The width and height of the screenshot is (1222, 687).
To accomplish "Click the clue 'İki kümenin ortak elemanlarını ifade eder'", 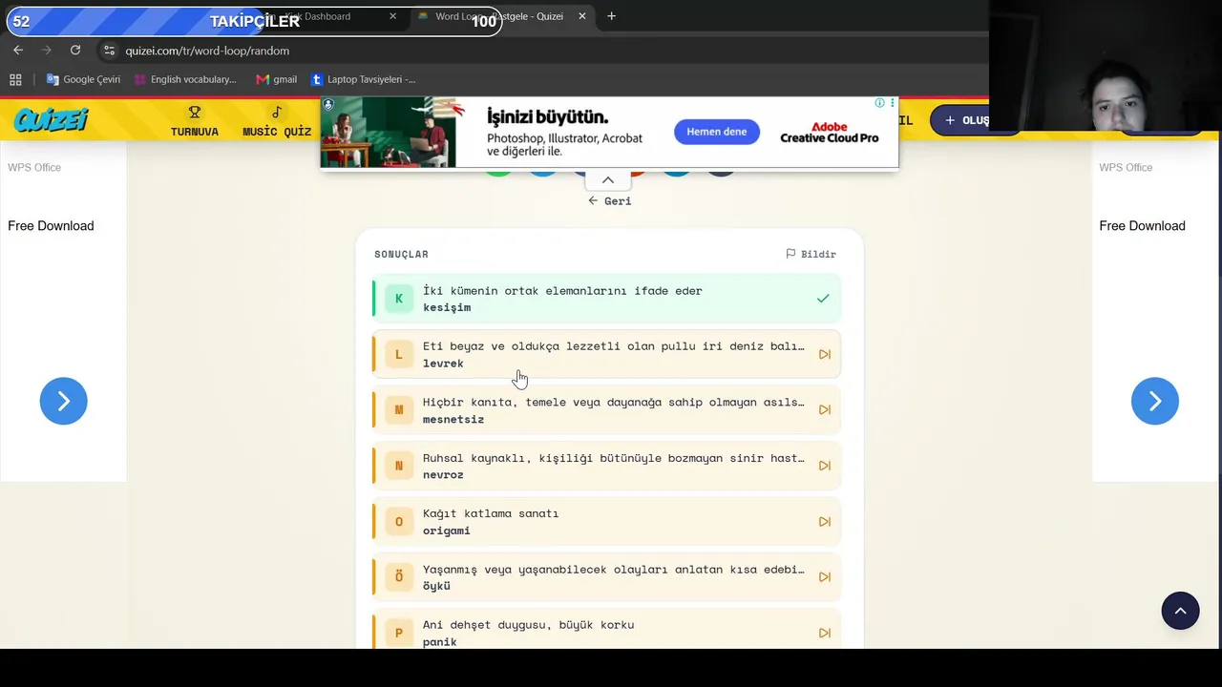I will point(562,290).
